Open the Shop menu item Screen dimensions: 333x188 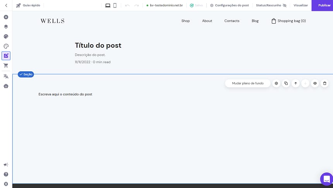click(185, 21)
